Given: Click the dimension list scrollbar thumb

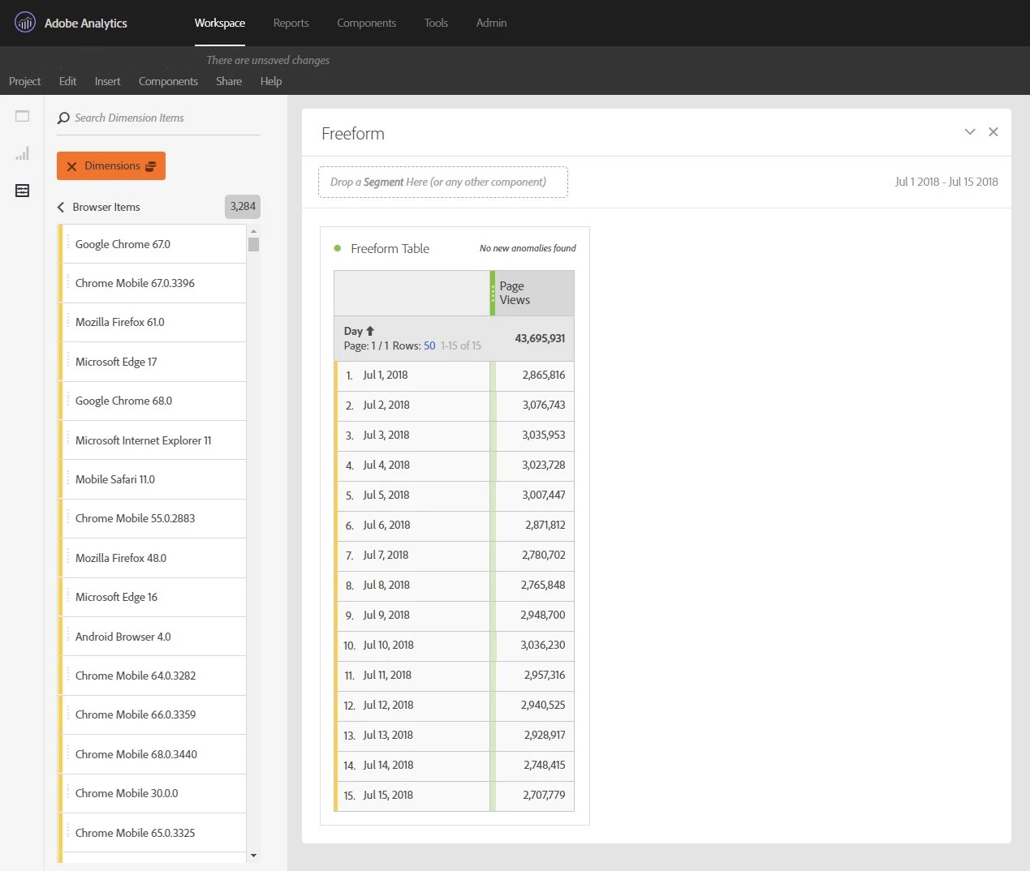Looking at the screenshot, I should 253,244.
